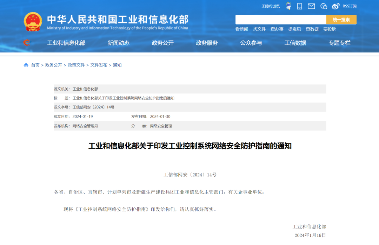Click the robot assistant icon

pos(288,6)
